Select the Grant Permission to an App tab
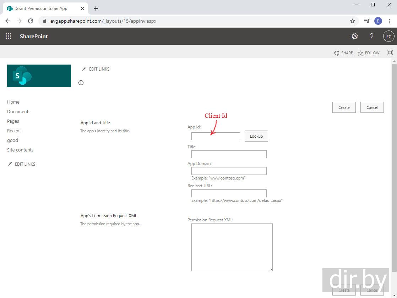The height and width of the screenshot is (298, 397). tap(45, 9)
